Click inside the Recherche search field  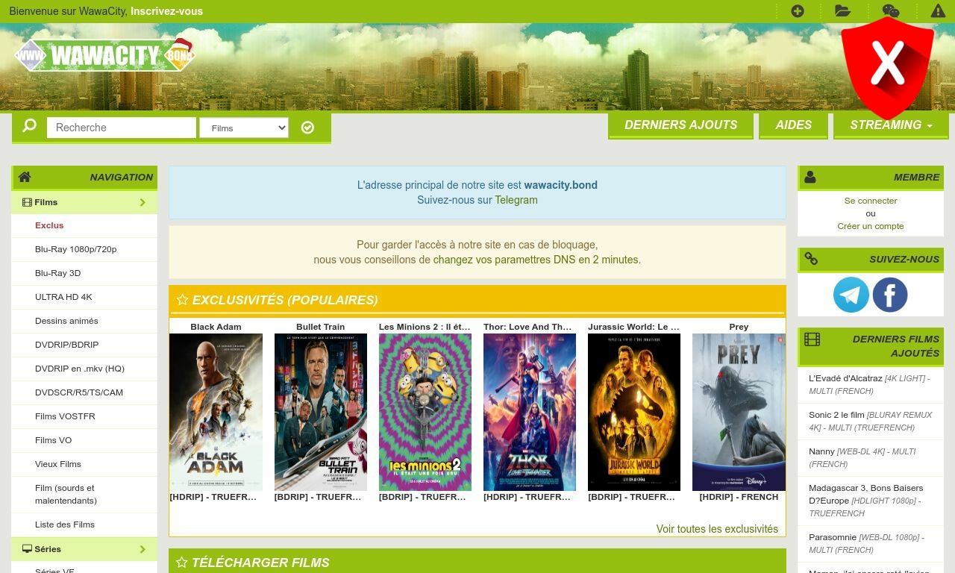[x=121, y=128]
